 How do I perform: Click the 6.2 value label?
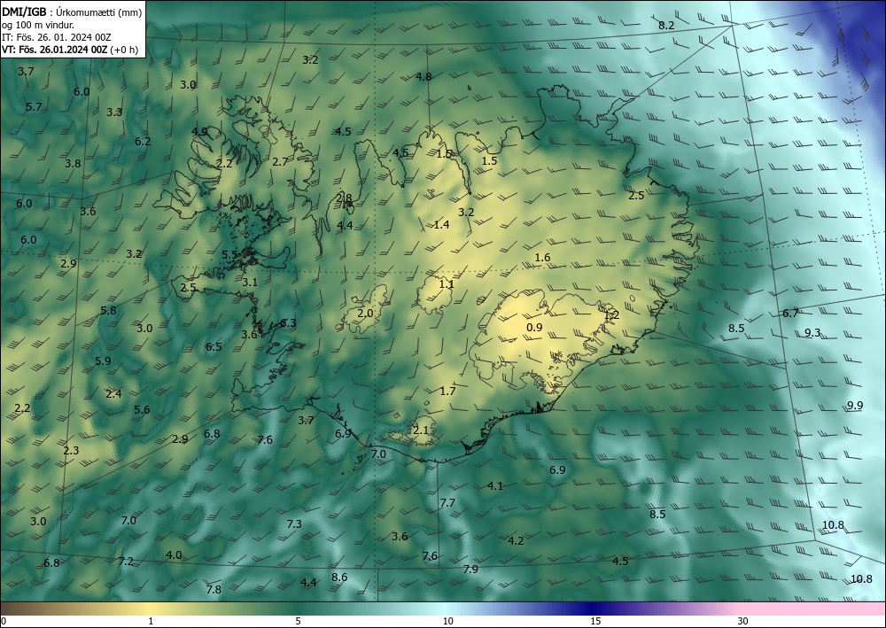(143, 141)
